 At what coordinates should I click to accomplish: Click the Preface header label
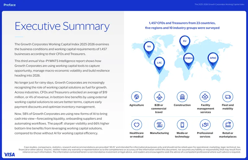(x=10, y=5)
